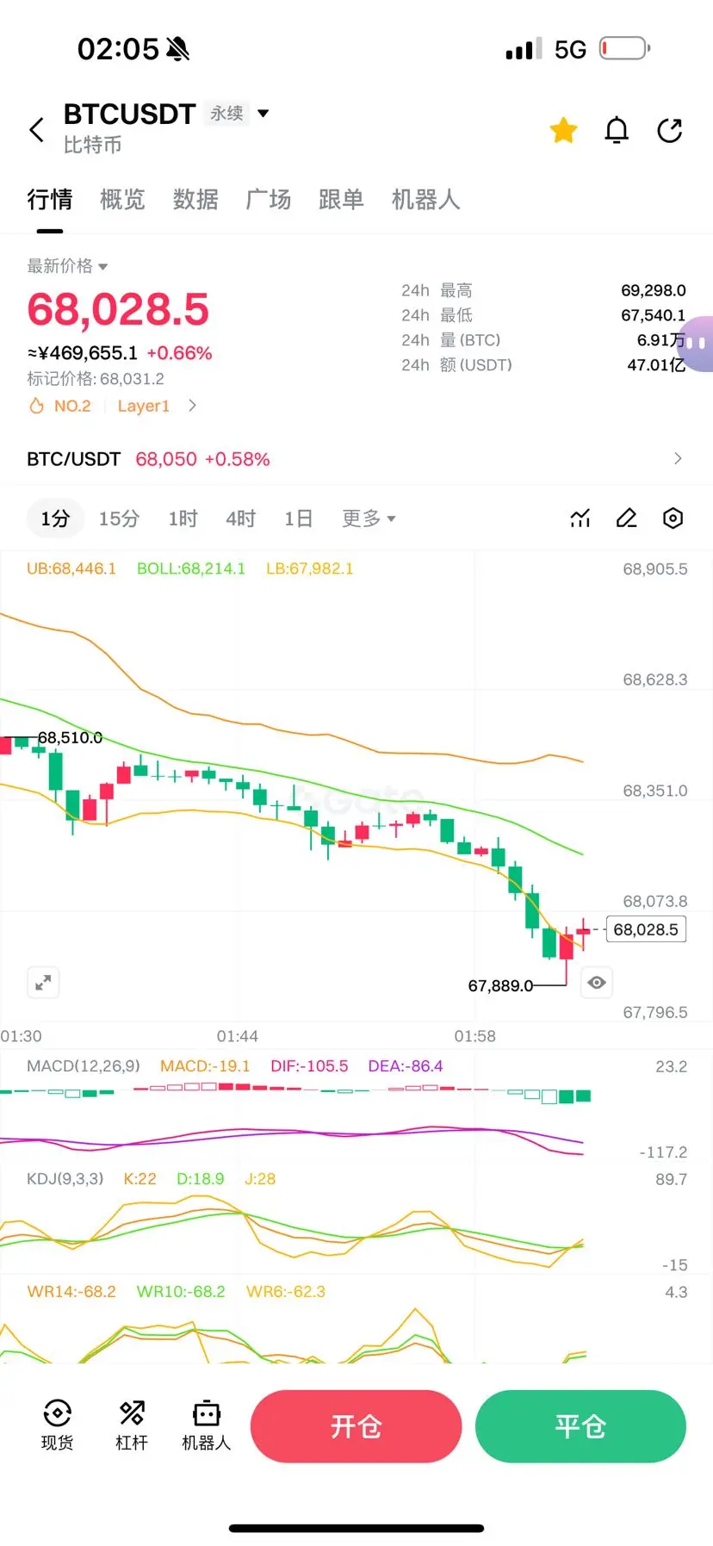Select the 1时 timeframe
713x1546 pixels.
tap(183, 518)
